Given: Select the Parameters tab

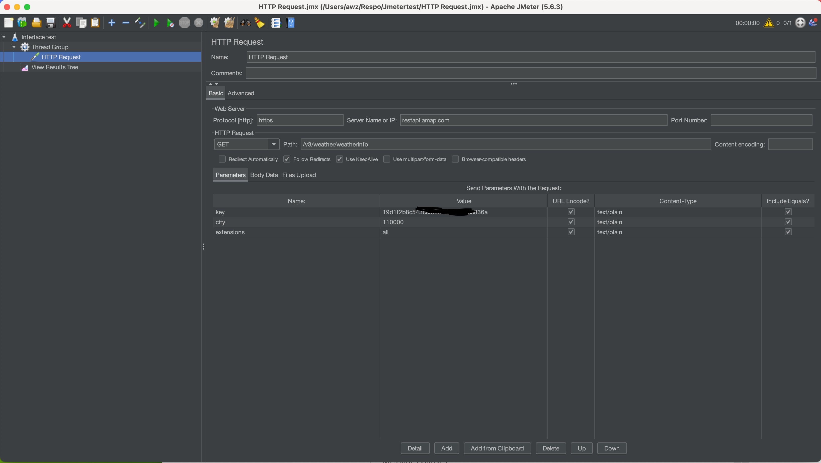Looking at the screenshot, I should [x=230, y=175].
